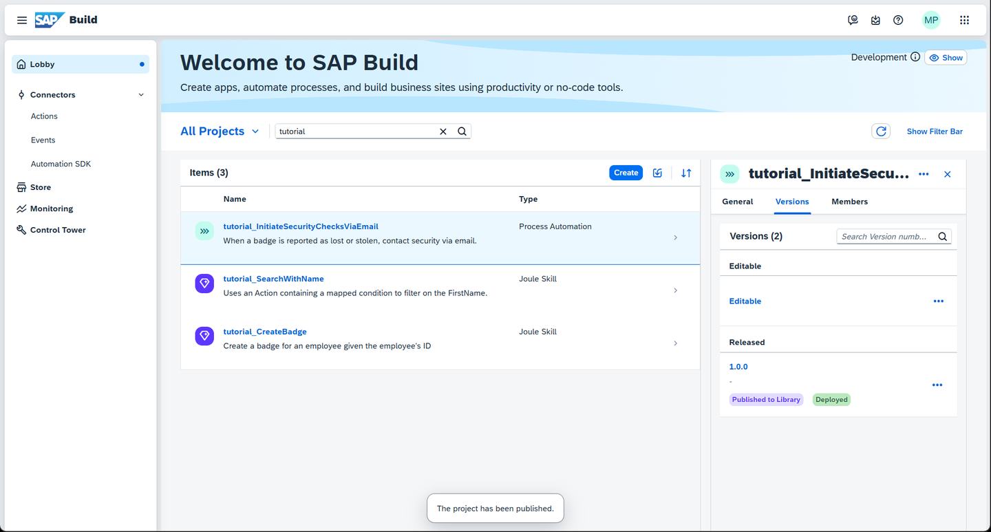Open the sort options icon
991x532 pixels.
pos(686,173)
